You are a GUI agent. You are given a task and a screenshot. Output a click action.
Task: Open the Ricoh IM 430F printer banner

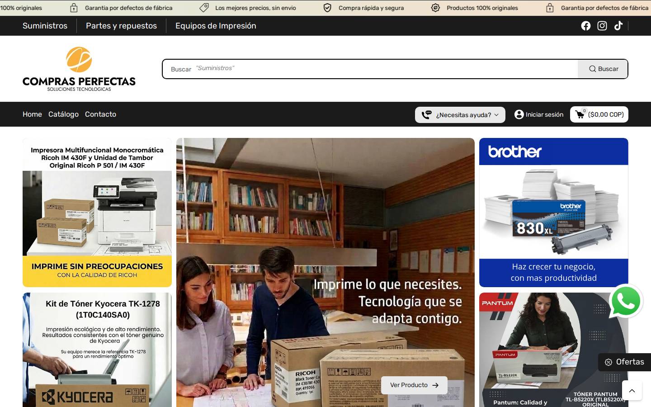tap(97, 213)
